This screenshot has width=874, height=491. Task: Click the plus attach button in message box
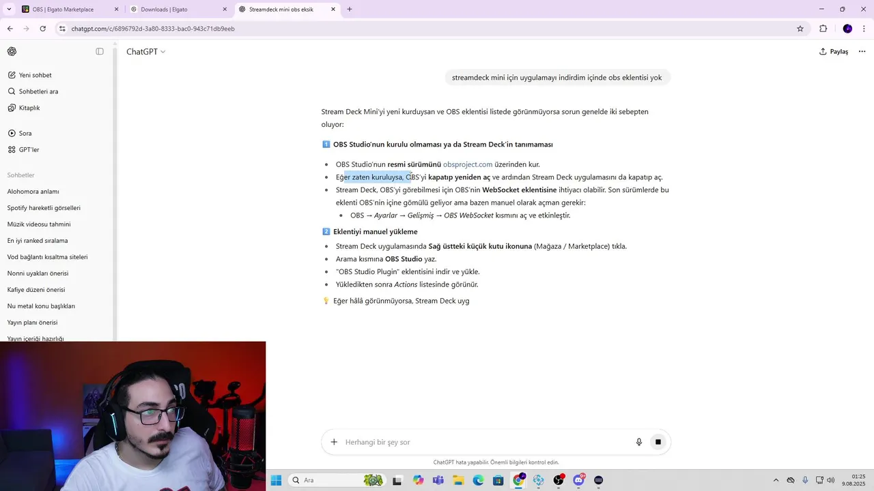(x=334, y=442)
